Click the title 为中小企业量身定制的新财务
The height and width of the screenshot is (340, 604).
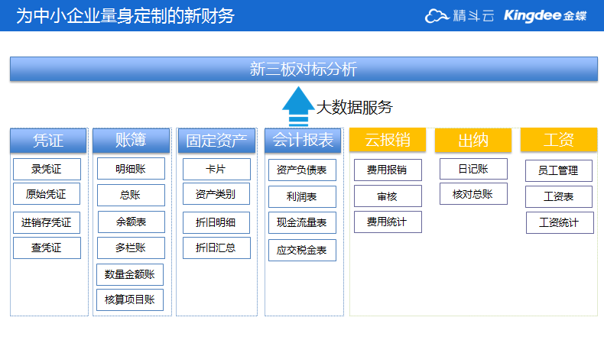coord(125,16)
